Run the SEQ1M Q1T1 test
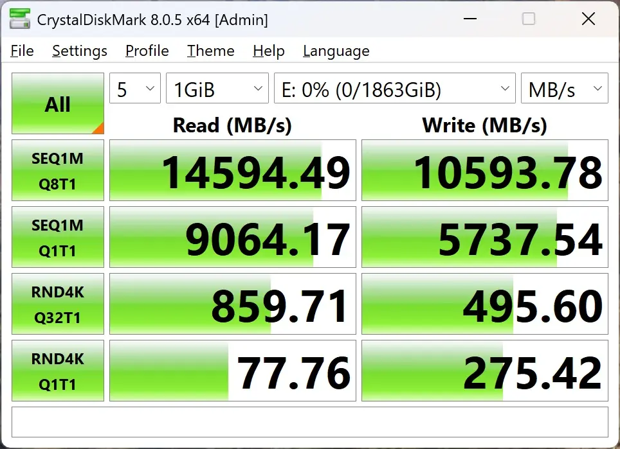The width and height of the screenshot is (620, 449). (58, 237)
